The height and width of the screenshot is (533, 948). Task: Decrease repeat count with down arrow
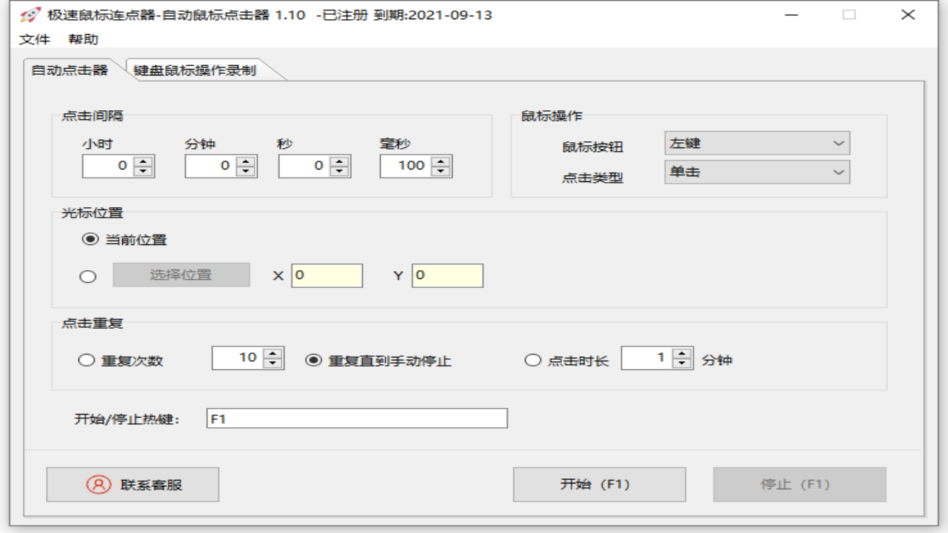[273, 363]
